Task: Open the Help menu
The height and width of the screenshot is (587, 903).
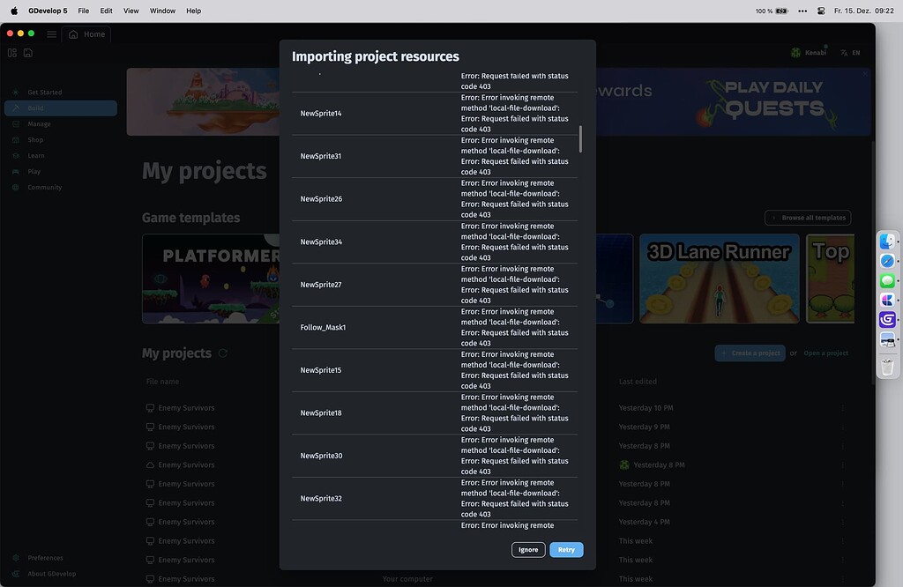Action: tap(193, 11)
